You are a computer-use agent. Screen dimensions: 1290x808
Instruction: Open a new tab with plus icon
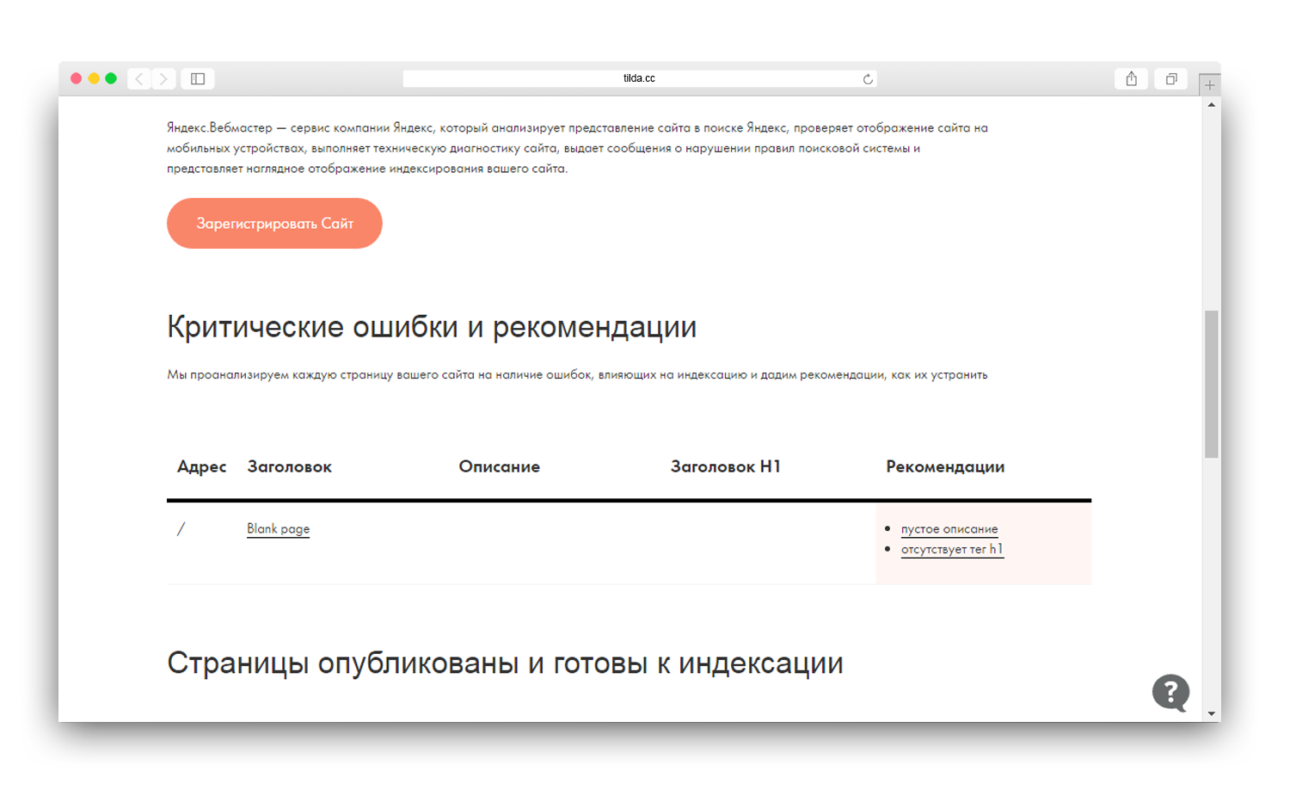[x=1210, y=84]
